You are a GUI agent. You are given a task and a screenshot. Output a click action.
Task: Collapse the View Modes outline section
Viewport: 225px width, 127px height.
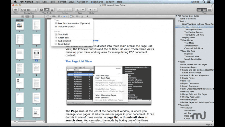click(181, 40)
